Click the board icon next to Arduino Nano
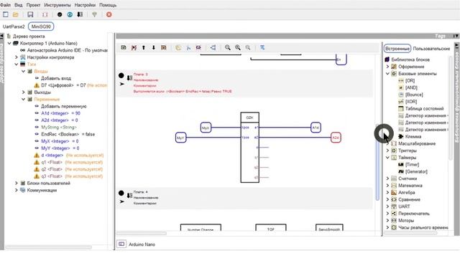Image resolution: width=460 pixels, height=258 pixels. tap(121, 244)
